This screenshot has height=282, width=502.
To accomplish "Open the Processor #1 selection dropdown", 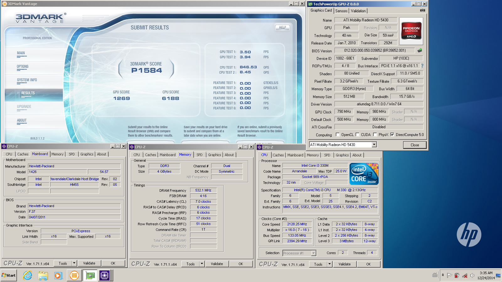I will pos(313,253).
